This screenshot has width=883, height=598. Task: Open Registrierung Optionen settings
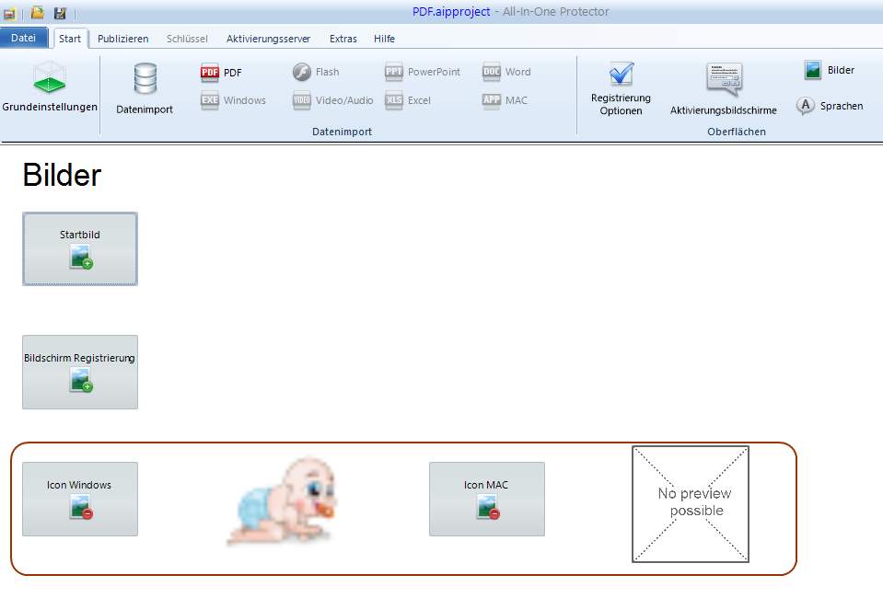point(621,89)
